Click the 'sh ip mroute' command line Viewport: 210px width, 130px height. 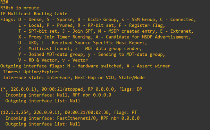20,8
